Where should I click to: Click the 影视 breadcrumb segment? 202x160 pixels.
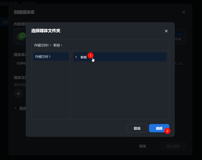tap(57, 45)
